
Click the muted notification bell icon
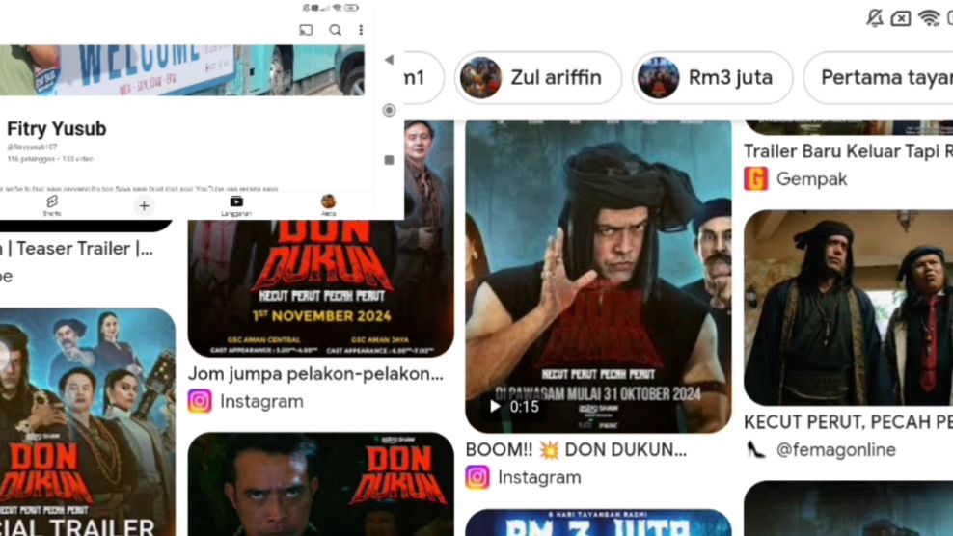[875, 18]
